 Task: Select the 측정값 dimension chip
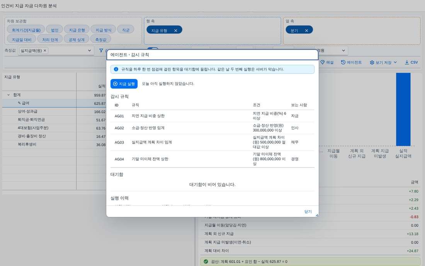click(x=101, y=39)
